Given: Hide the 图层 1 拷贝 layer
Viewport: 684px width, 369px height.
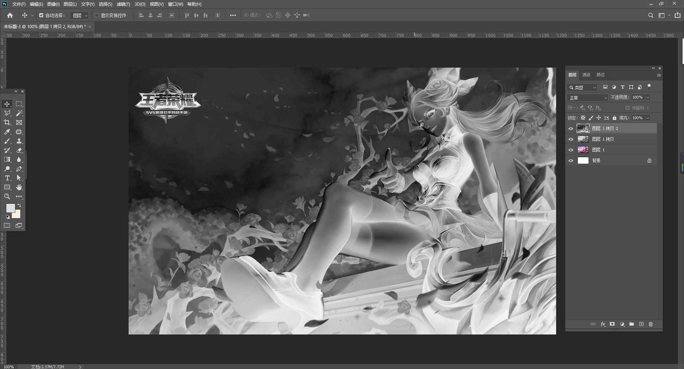Looking at the screenshot, I should point(571,139).
